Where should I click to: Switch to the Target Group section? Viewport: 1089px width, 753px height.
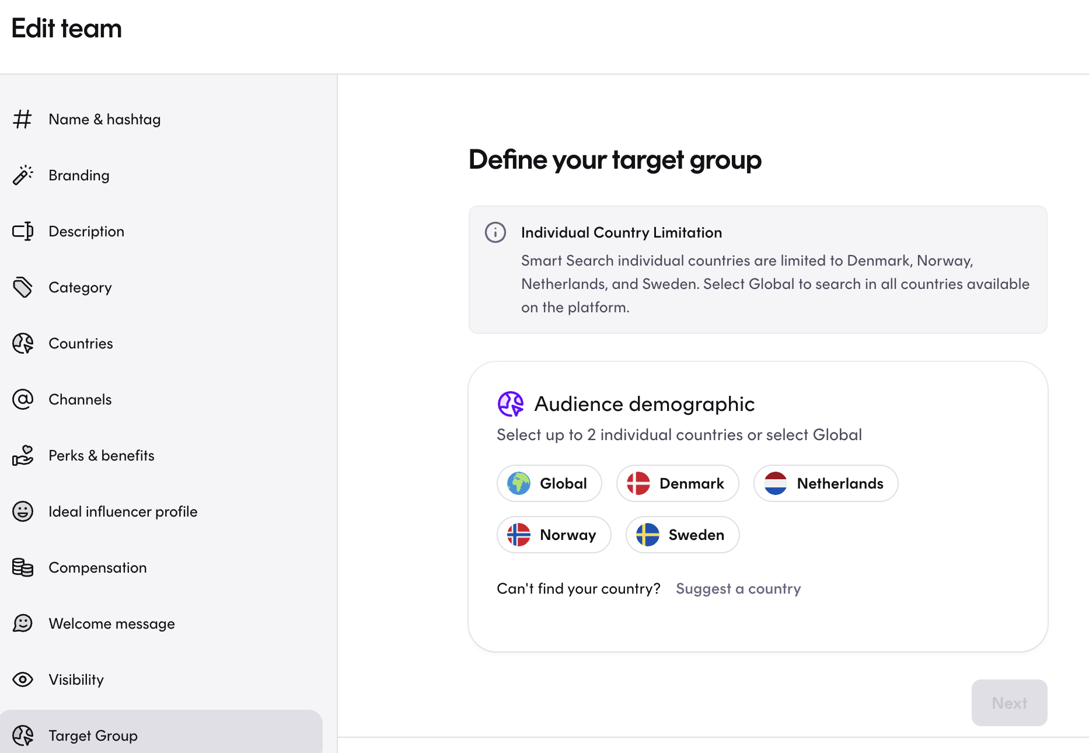coord(93,735)
